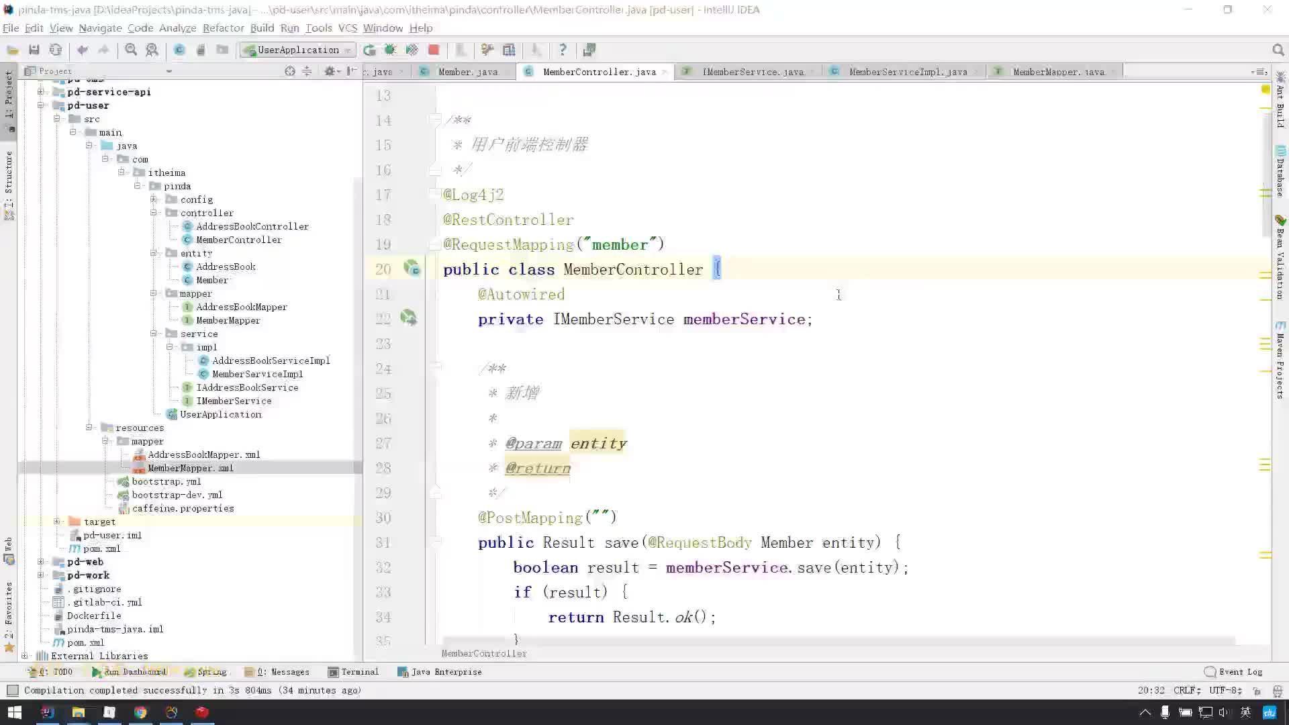Start debugging with the Debug bug icon
The width and height of the screenshot is (1289, 725).
pyautogui.click(x=390, y=50)
